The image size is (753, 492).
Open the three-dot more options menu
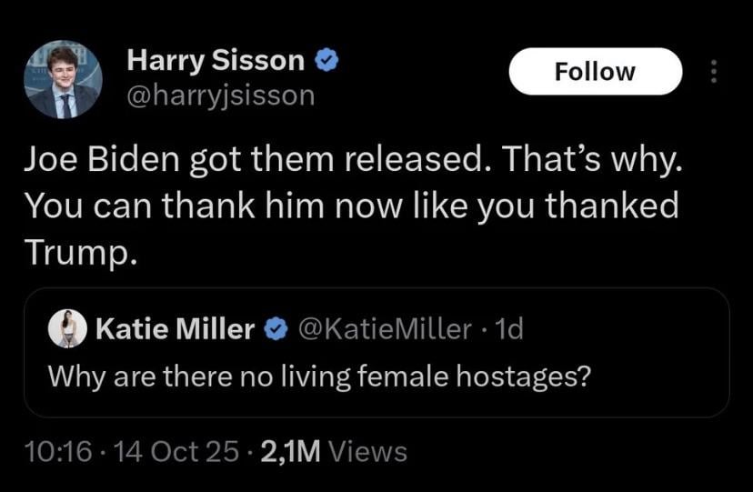coord(714,72)
